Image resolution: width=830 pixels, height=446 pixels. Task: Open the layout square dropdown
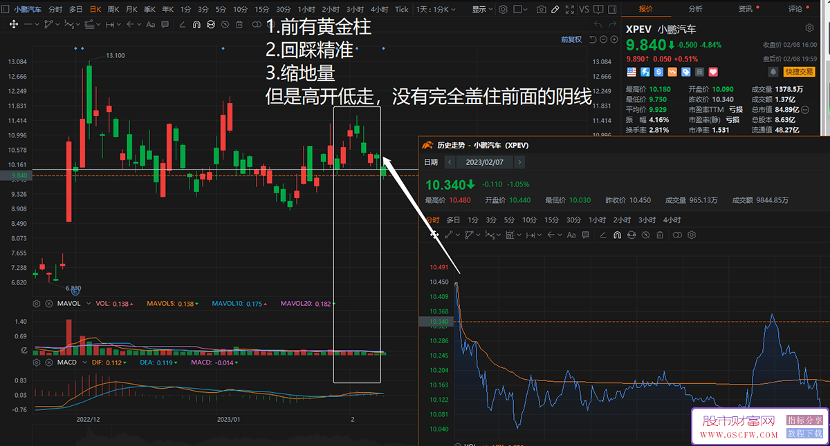tap(521, 10)
